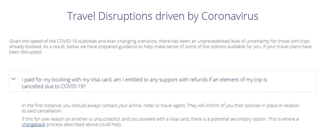Viewport: 323px width, 136px height.
Task: Click answer line starting "In the first instance"
Action: [160, 106]
